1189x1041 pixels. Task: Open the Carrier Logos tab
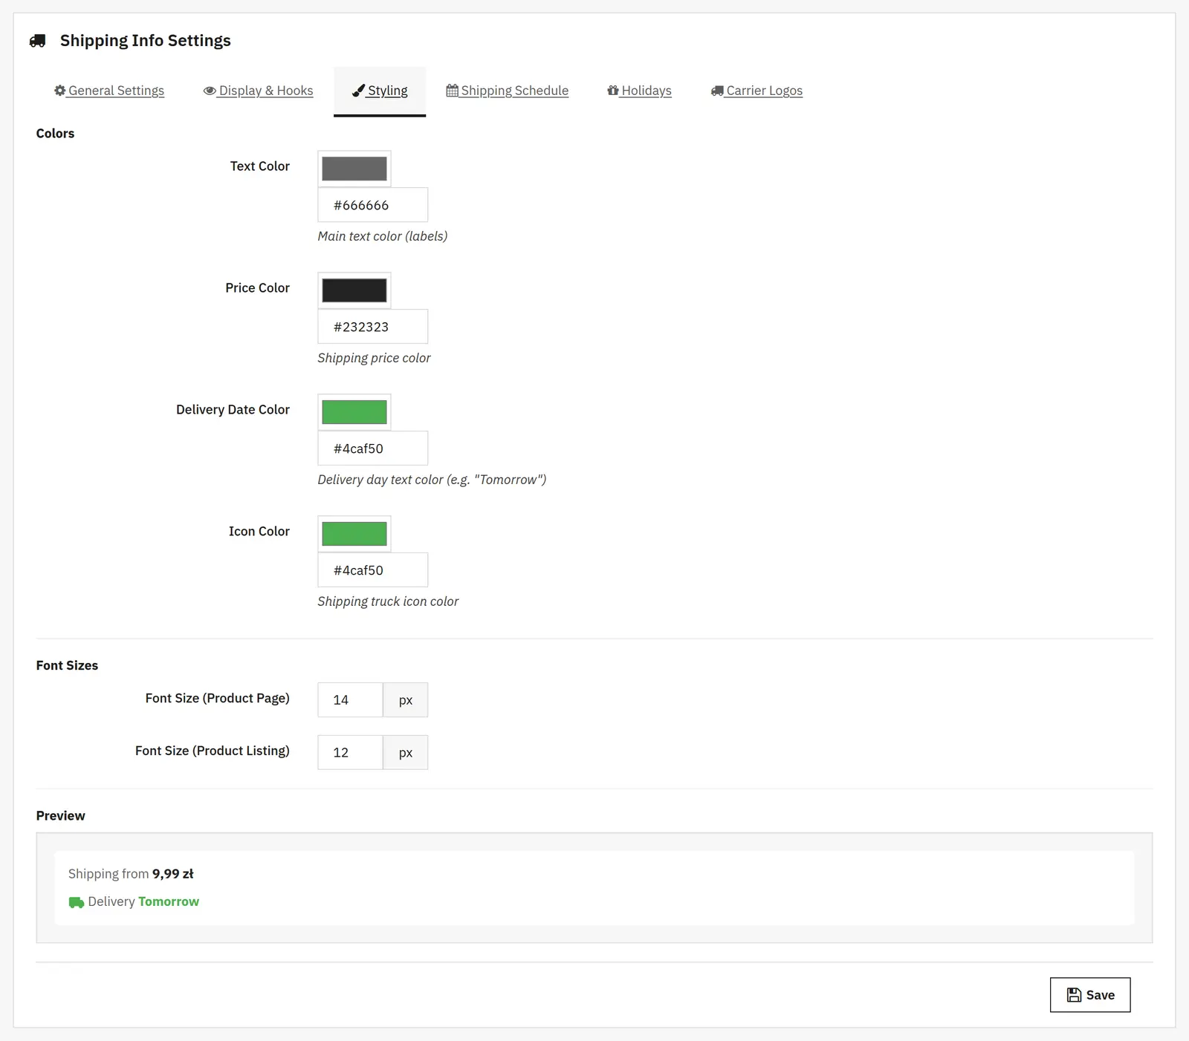coord(757,91)
